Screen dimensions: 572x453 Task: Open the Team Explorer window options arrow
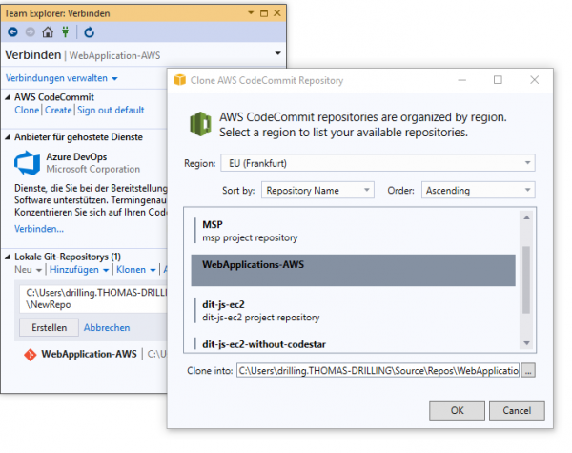pos(251,12)
